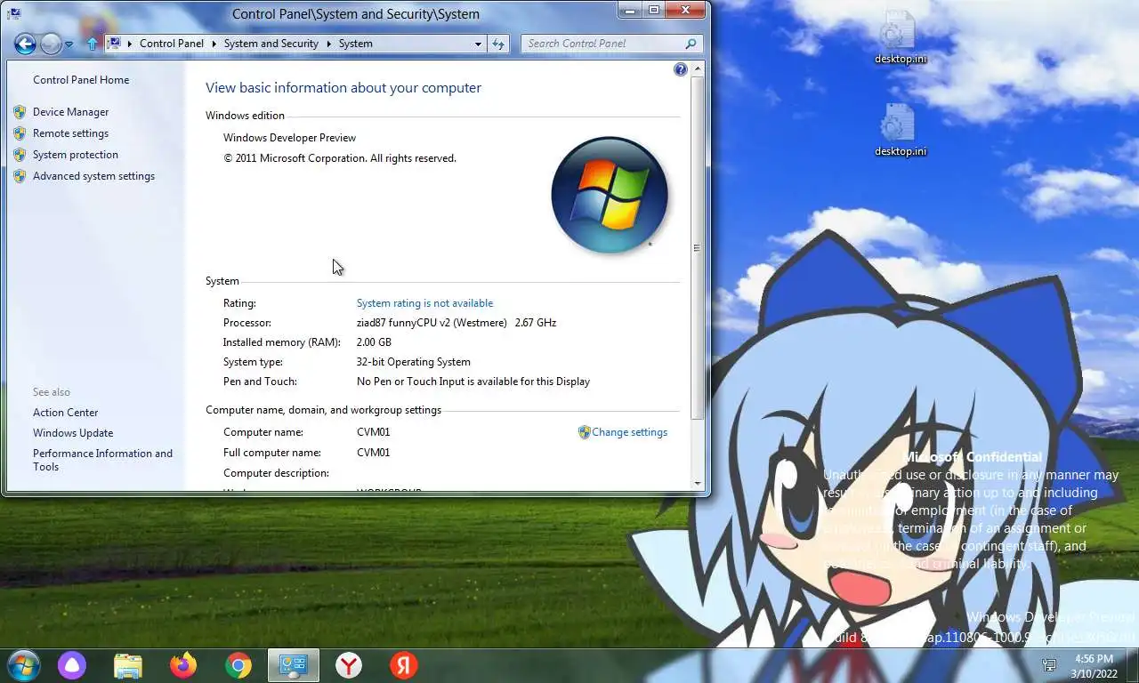Click the scrollbar up arrow
Image resolution: width=1139 pixels, height=683 pixels.
click(698, 69)
